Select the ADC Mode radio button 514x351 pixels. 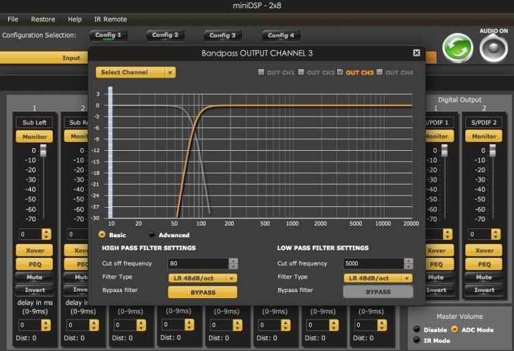(454, 329)
